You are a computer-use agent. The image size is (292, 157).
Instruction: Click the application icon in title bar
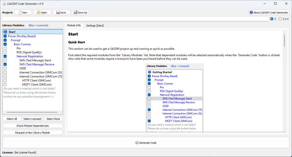coord(4,4)
